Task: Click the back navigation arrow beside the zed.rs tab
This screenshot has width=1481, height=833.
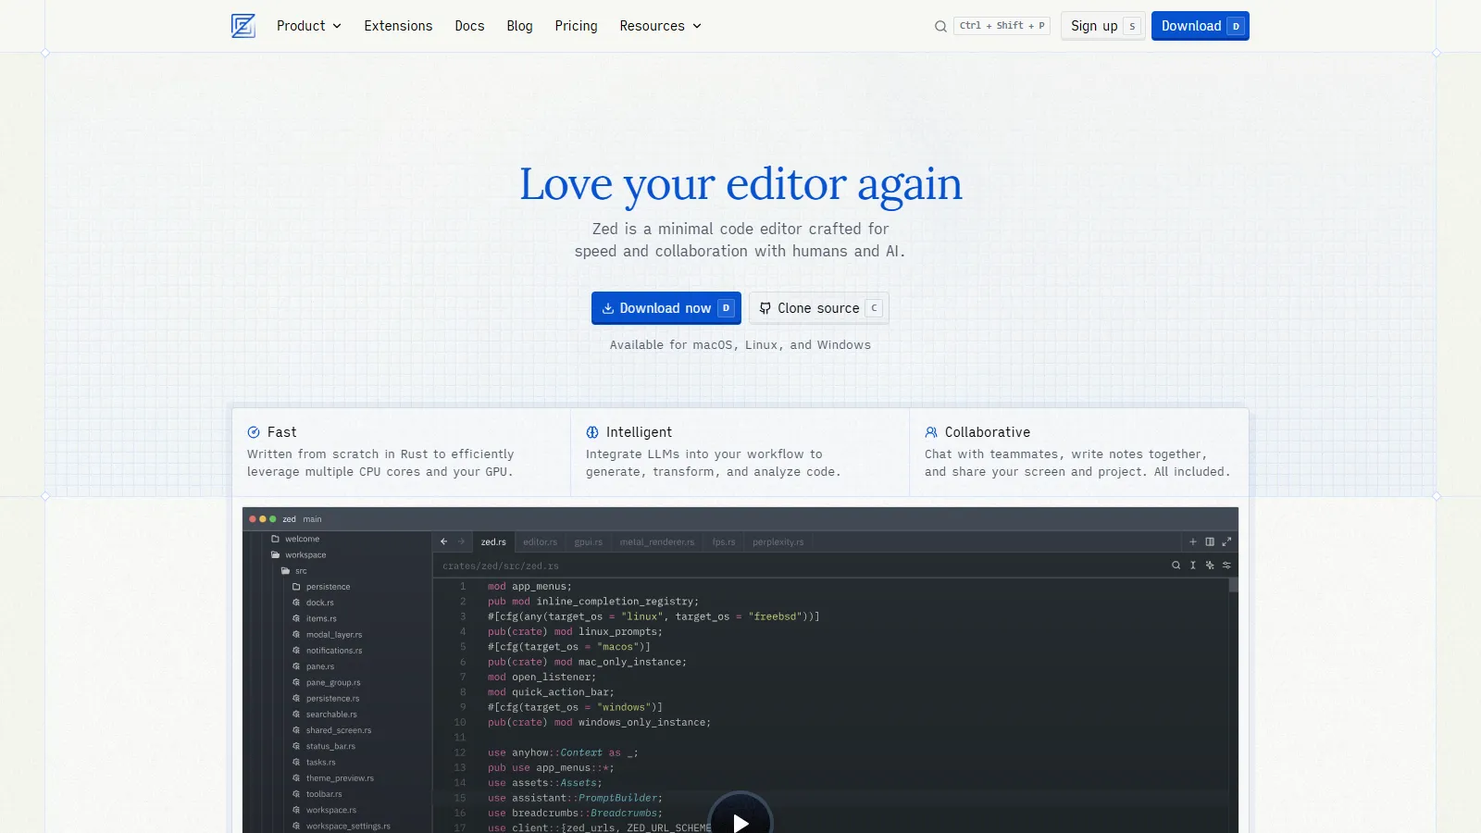Action: [x=443, y=541]
